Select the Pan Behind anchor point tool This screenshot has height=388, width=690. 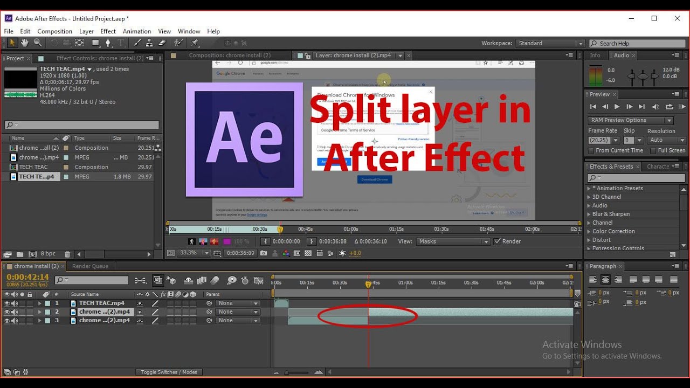pos(79,43)
